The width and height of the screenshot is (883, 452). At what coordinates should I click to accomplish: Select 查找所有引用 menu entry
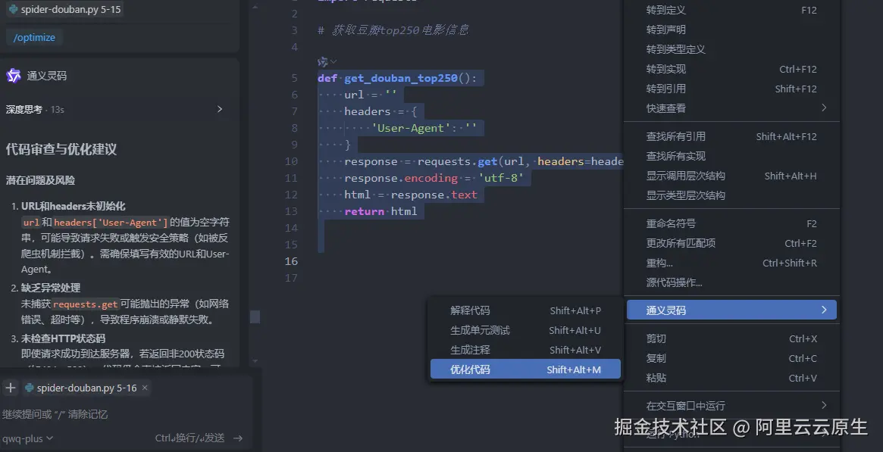[x=731, y=136]
